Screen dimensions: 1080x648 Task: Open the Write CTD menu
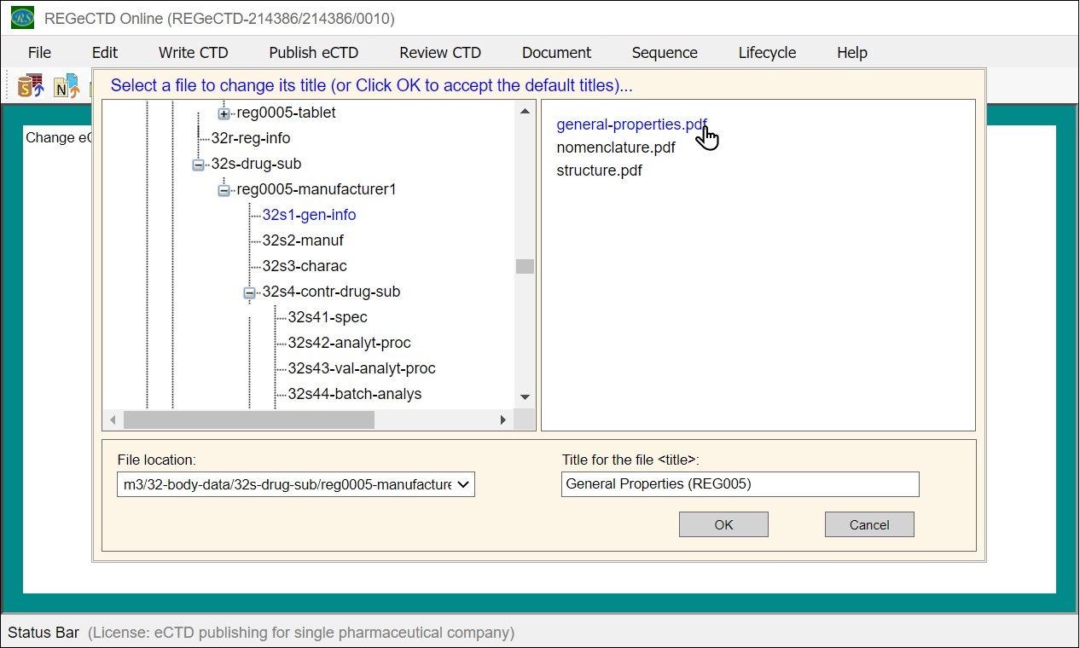(193, 53)
